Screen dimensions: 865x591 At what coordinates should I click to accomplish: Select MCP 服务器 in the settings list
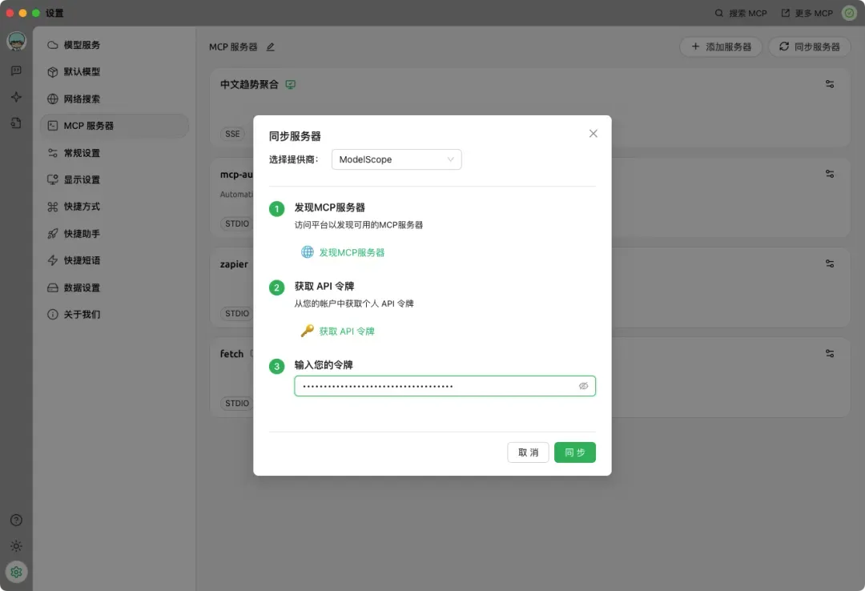pos(115,126)
